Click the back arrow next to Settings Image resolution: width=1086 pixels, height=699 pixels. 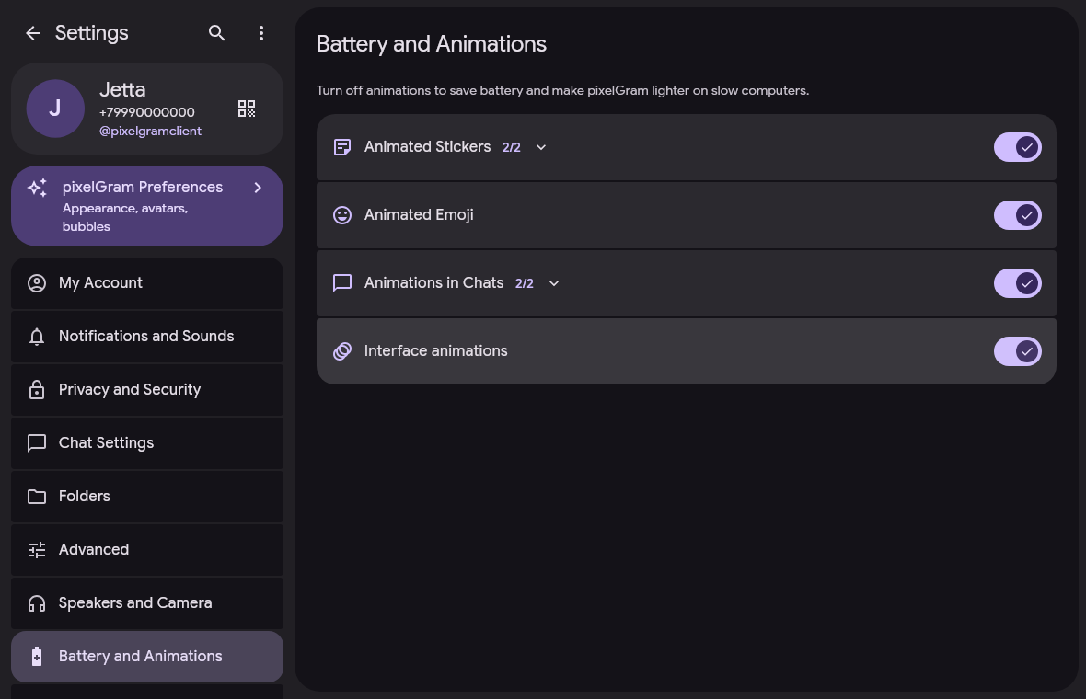[32, 33]
